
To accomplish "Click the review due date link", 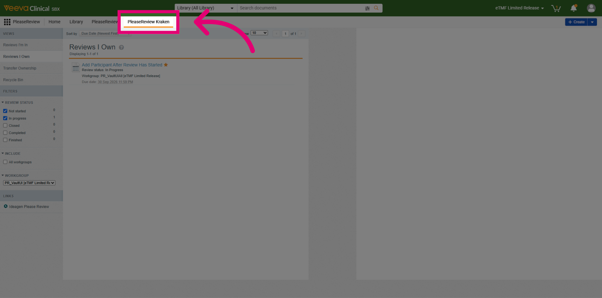I will point(115,82).
